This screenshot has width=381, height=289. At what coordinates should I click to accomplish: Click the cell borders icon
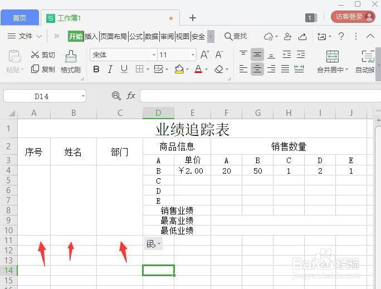point(139,69)
